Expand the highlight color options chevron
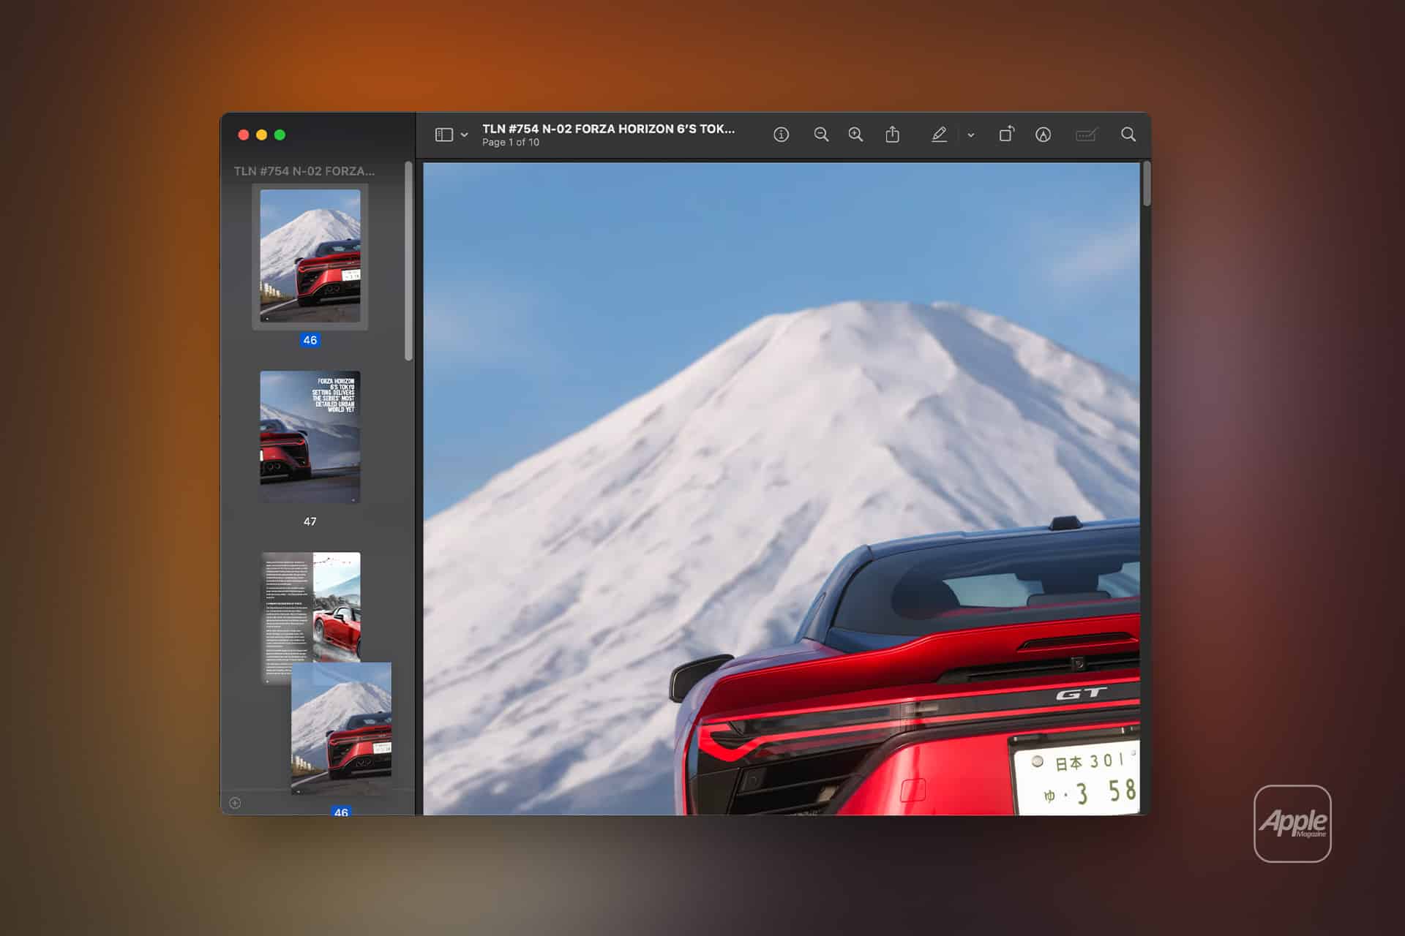The image size is (1405, 936). (x=971, y=135)
